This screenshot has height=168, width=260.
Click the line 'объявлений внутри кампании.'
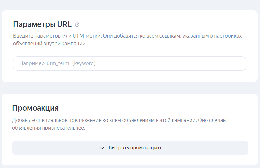pyautogui.click(x=50, y=44)
